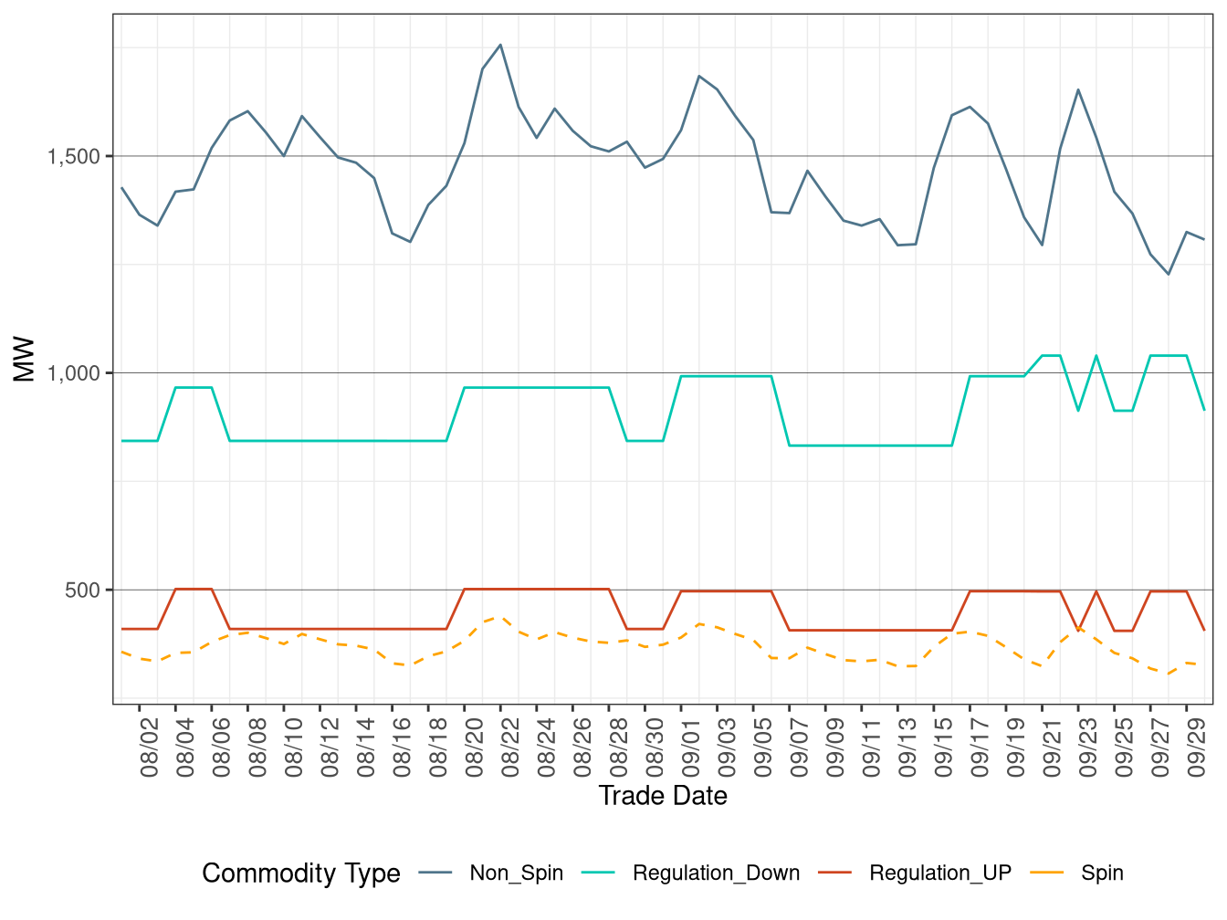Open the Trade Date axis options

tap(664, 796)
